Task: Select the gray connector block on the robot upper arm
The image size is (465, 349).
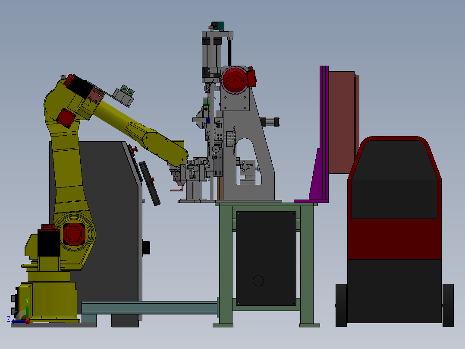Action: click(123, 96)
